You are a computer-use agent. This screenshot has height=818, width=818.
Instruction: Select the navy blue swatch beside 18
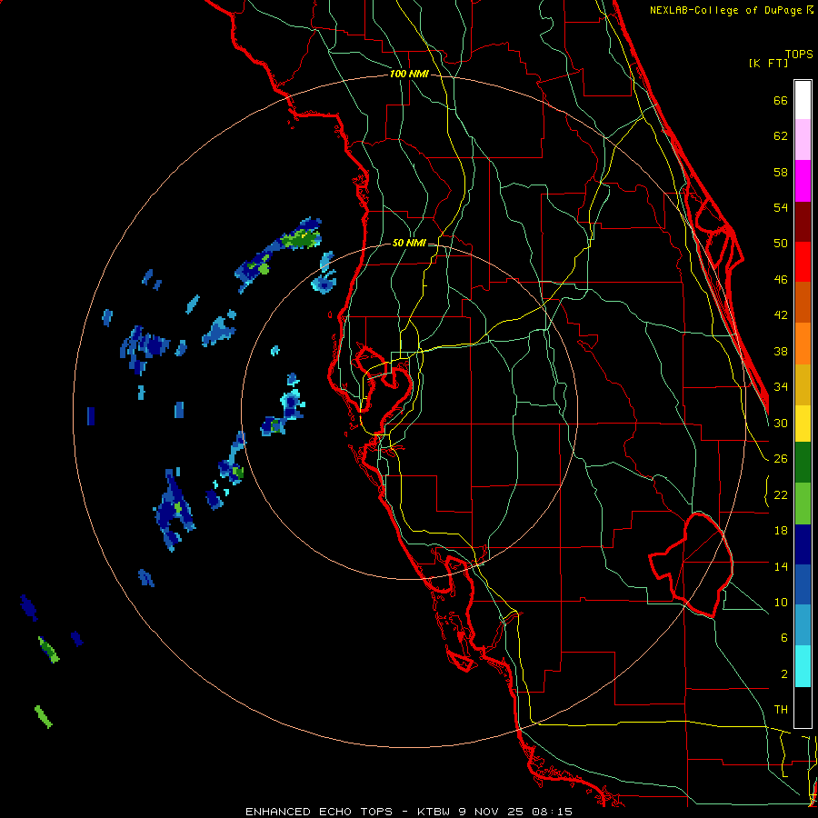tap(803, 544)
